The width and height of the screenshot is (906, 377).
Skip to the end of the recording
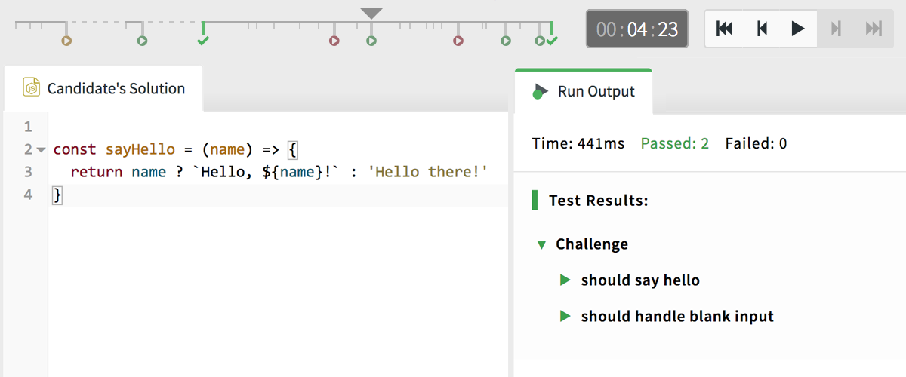coord(873,29)
